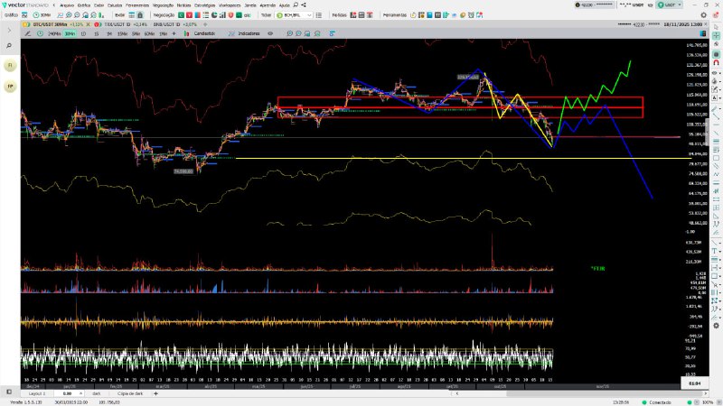Click the FP sidebar button
Image resolution: width=723 pixels, height=406 pixels.
coord(10,87)
